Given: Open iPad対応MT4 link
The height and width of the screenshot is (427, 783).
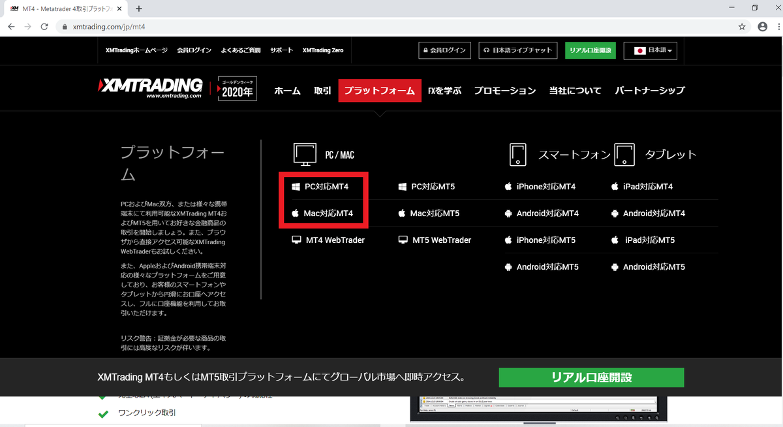Looking at the screenshot, I should (x=648, y=187).
